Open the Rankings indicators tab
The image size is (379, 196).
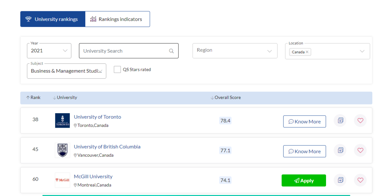[x=117, y=19]
